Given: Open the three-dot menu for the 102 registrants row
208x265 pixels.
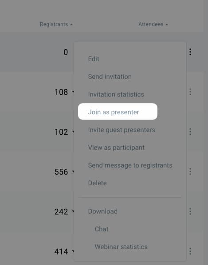Looking at the screenshot, I should (x=190, y=132).
